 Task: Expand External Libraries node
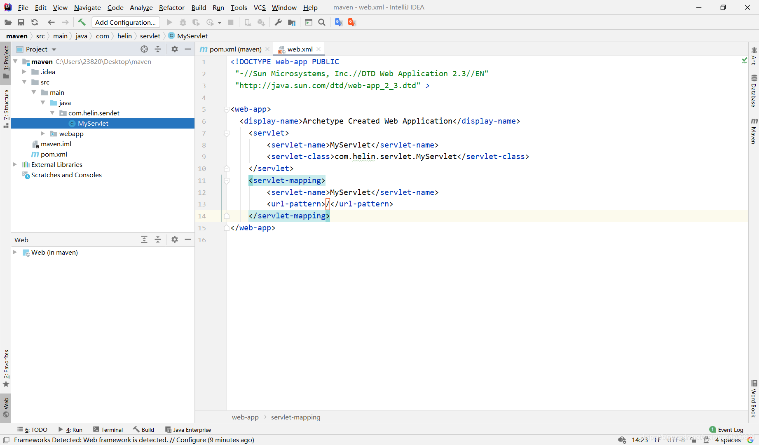[15, 164]
